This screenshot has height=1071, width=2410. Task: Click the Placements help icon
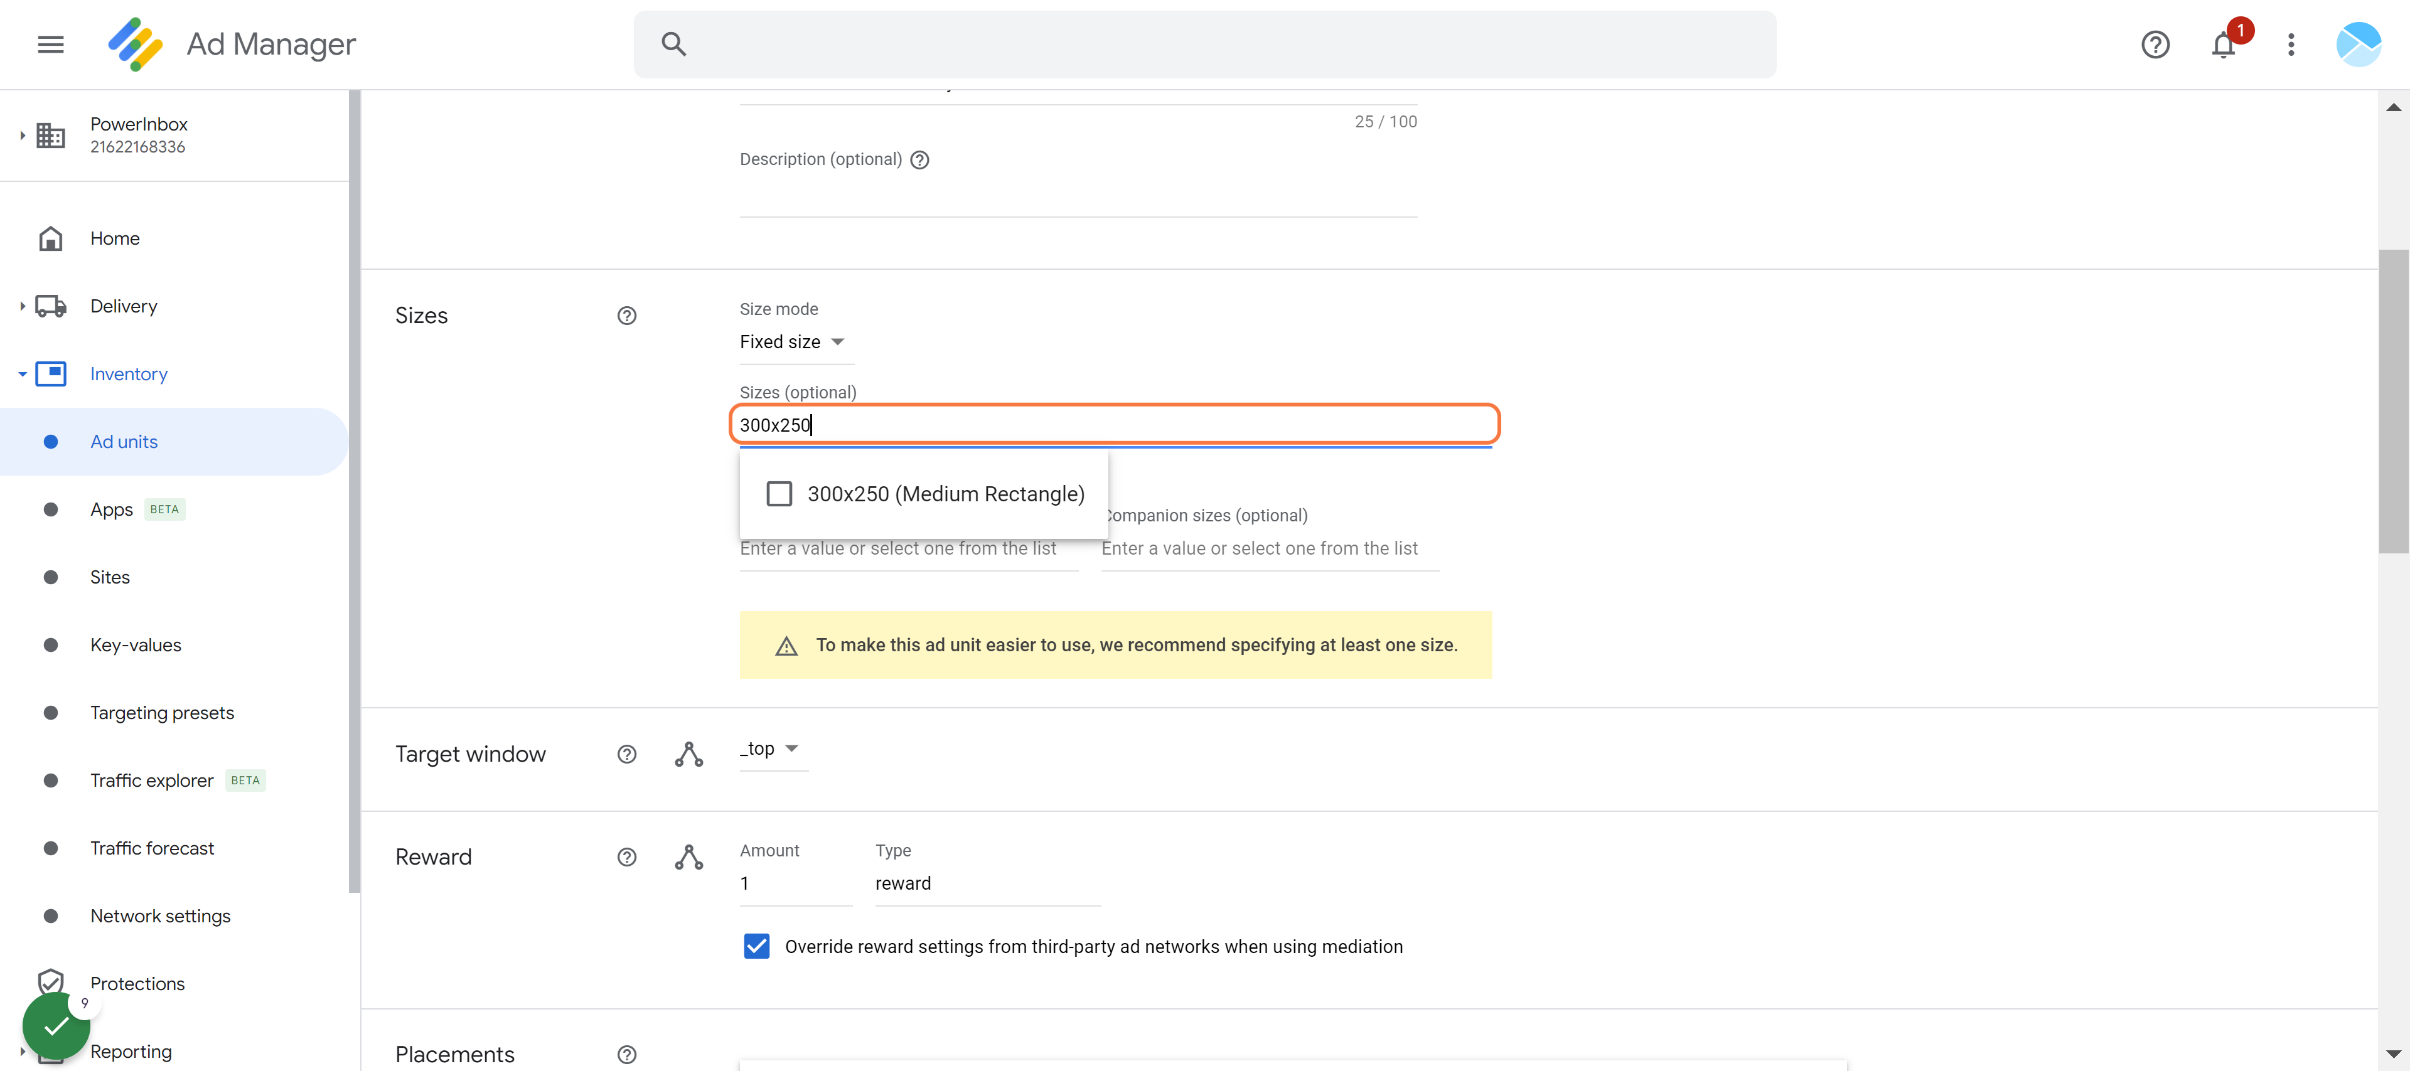(627, 1054)
